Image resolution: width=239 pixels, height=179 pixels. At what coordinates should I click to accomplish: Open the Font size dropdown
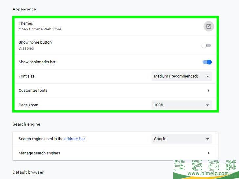click(x=181, y=76)
